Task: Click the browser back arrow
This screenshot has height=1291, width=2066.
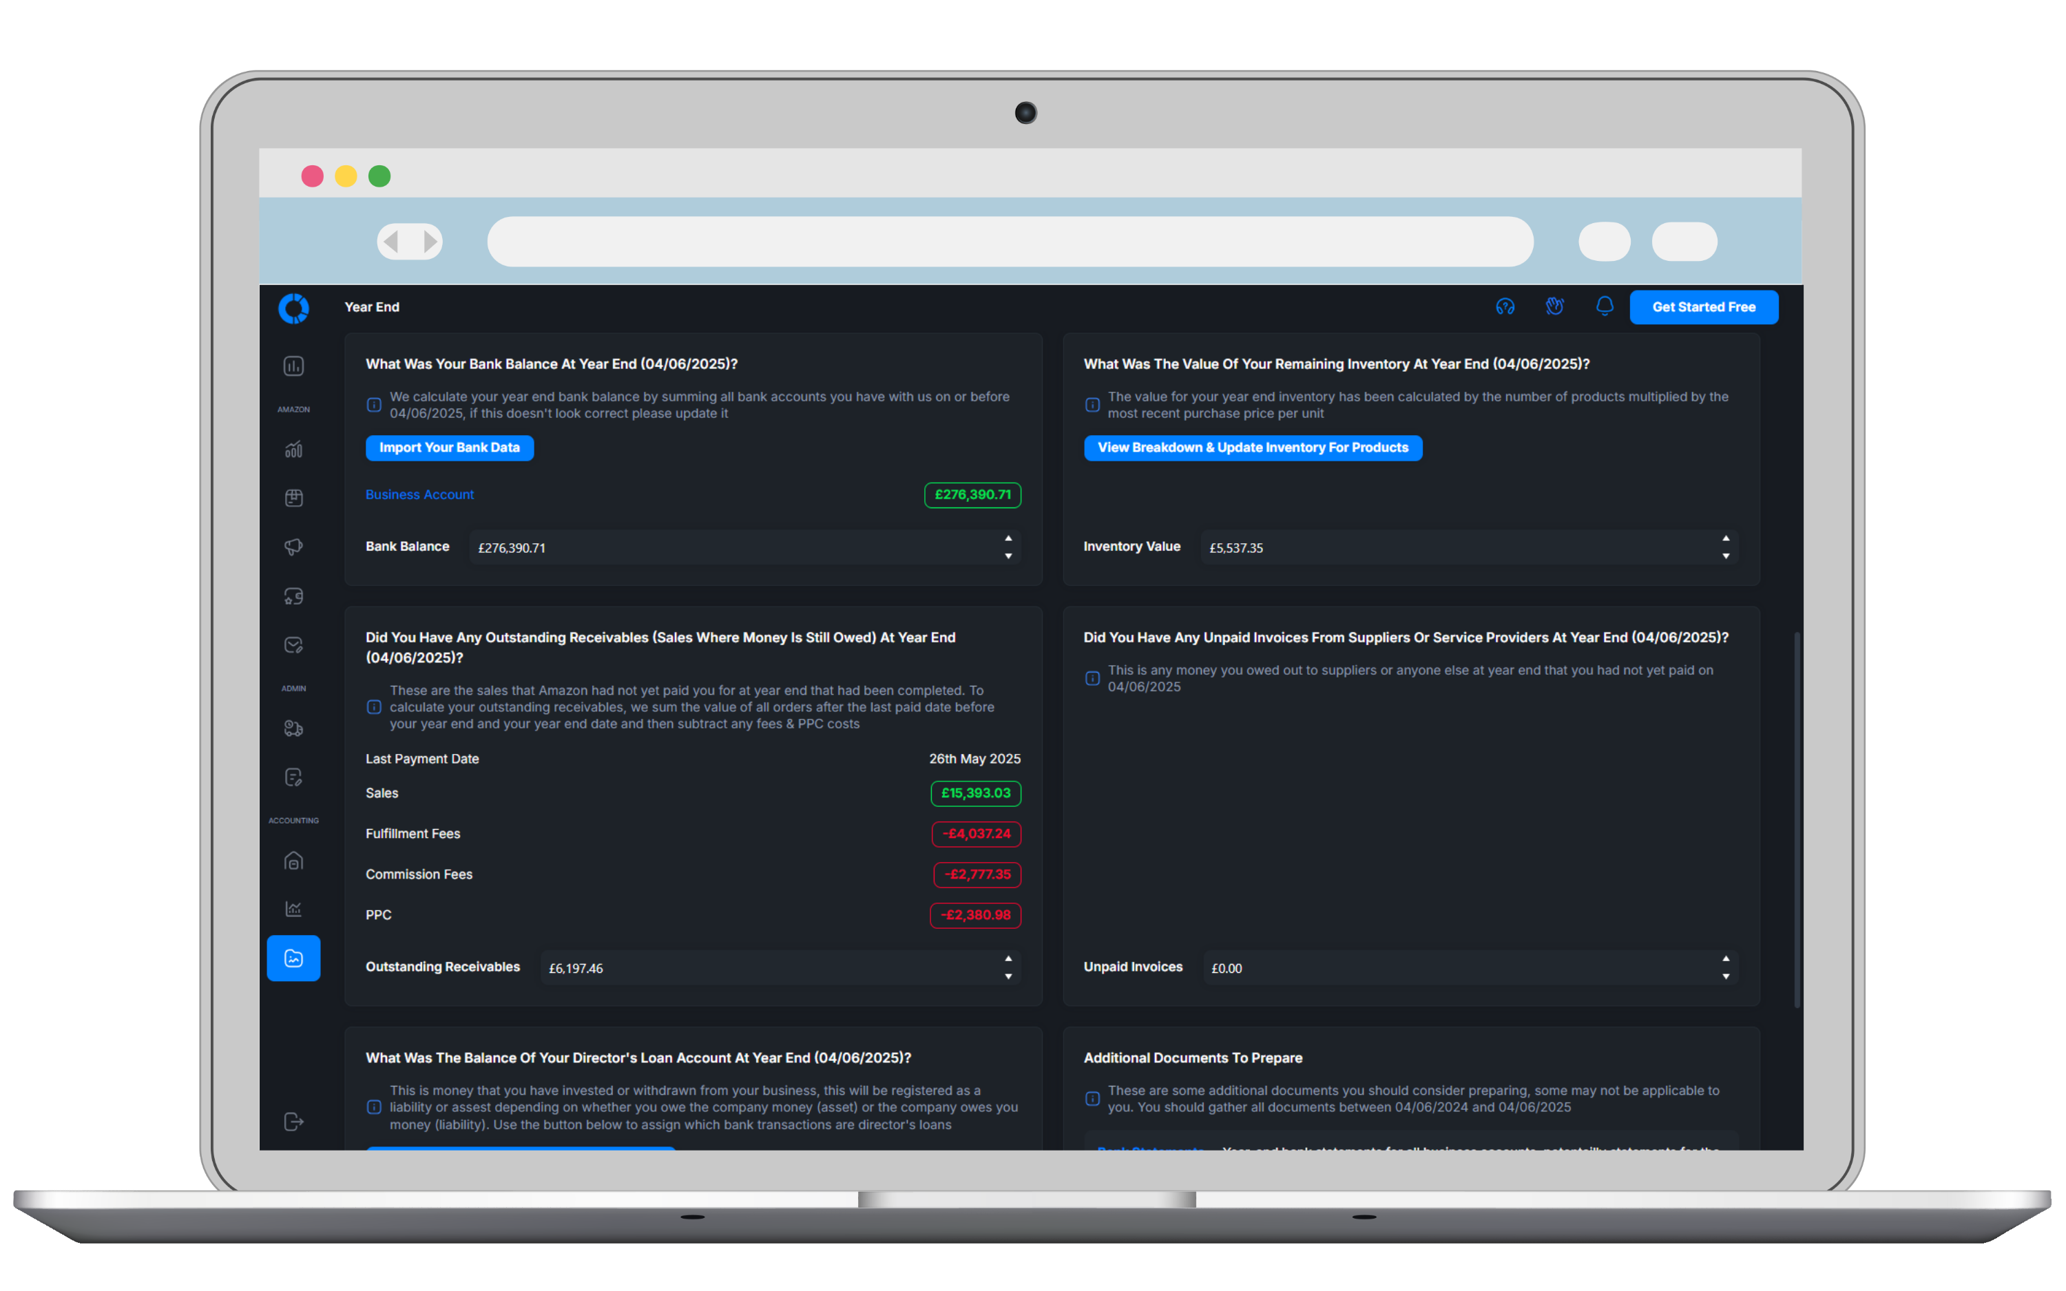Action: (x=392, y=242)
